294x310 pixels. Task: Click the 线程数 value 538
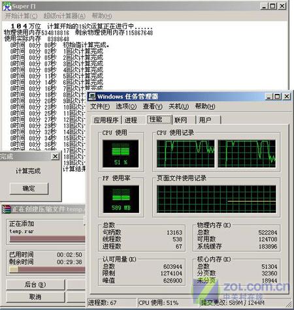(x=177, y=240)
